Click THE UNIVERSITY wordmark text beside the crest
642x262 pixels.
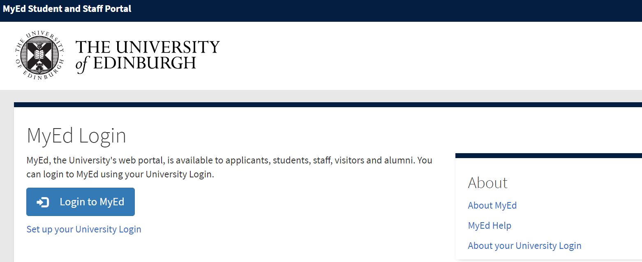click(148, 47)
